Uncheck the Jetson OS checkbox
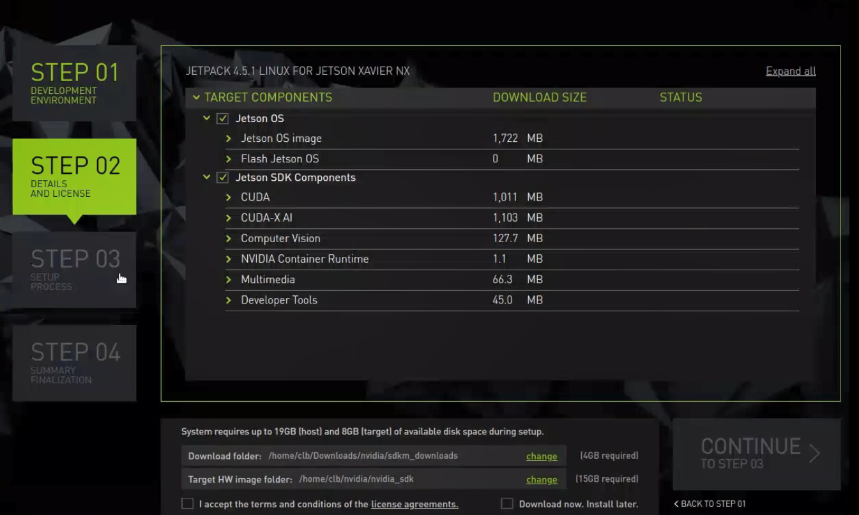The width and height of the screenshot is (859, 515). [x=222, y=118]
